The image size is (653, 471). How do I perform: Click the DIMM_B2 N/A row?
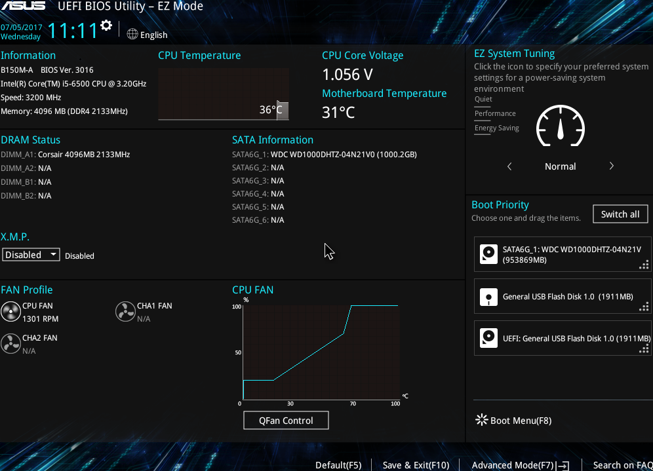click(26, 196)
